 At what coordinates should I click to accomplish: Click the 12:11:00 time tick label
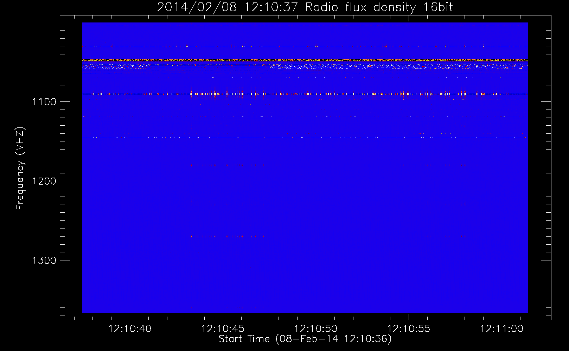coord(501,329)
